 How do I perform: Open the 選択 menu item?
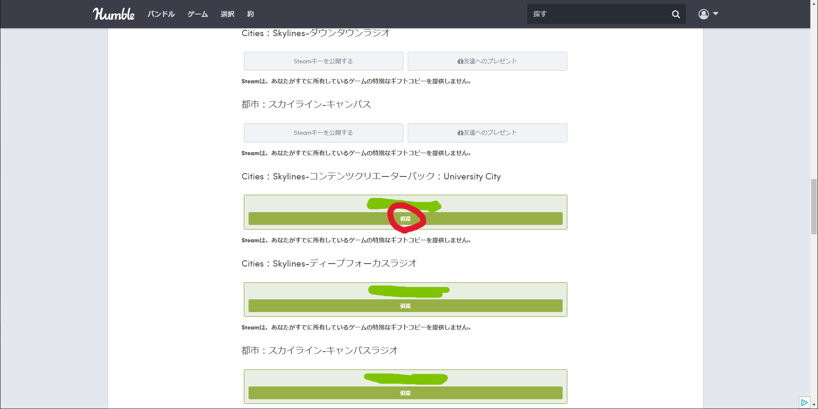coord(227,14)
